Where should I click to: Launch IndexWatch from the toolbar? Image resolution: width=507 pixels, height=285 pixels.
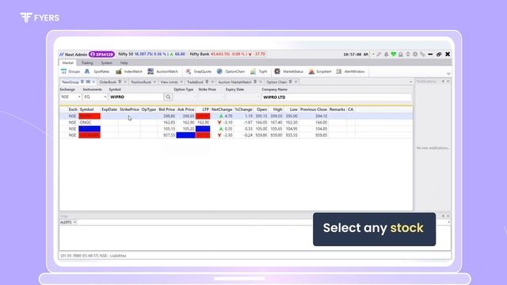coord(129,71)
